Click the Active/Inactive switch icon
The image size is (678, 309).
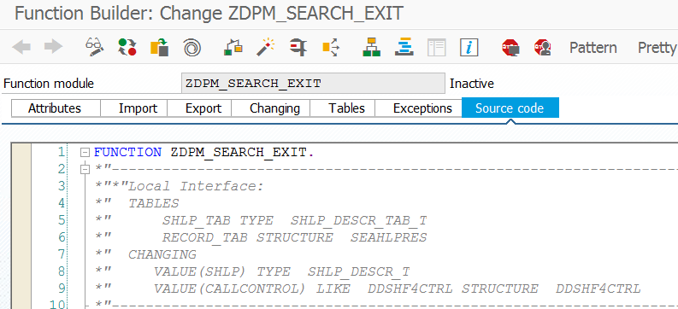coord(127,47)
